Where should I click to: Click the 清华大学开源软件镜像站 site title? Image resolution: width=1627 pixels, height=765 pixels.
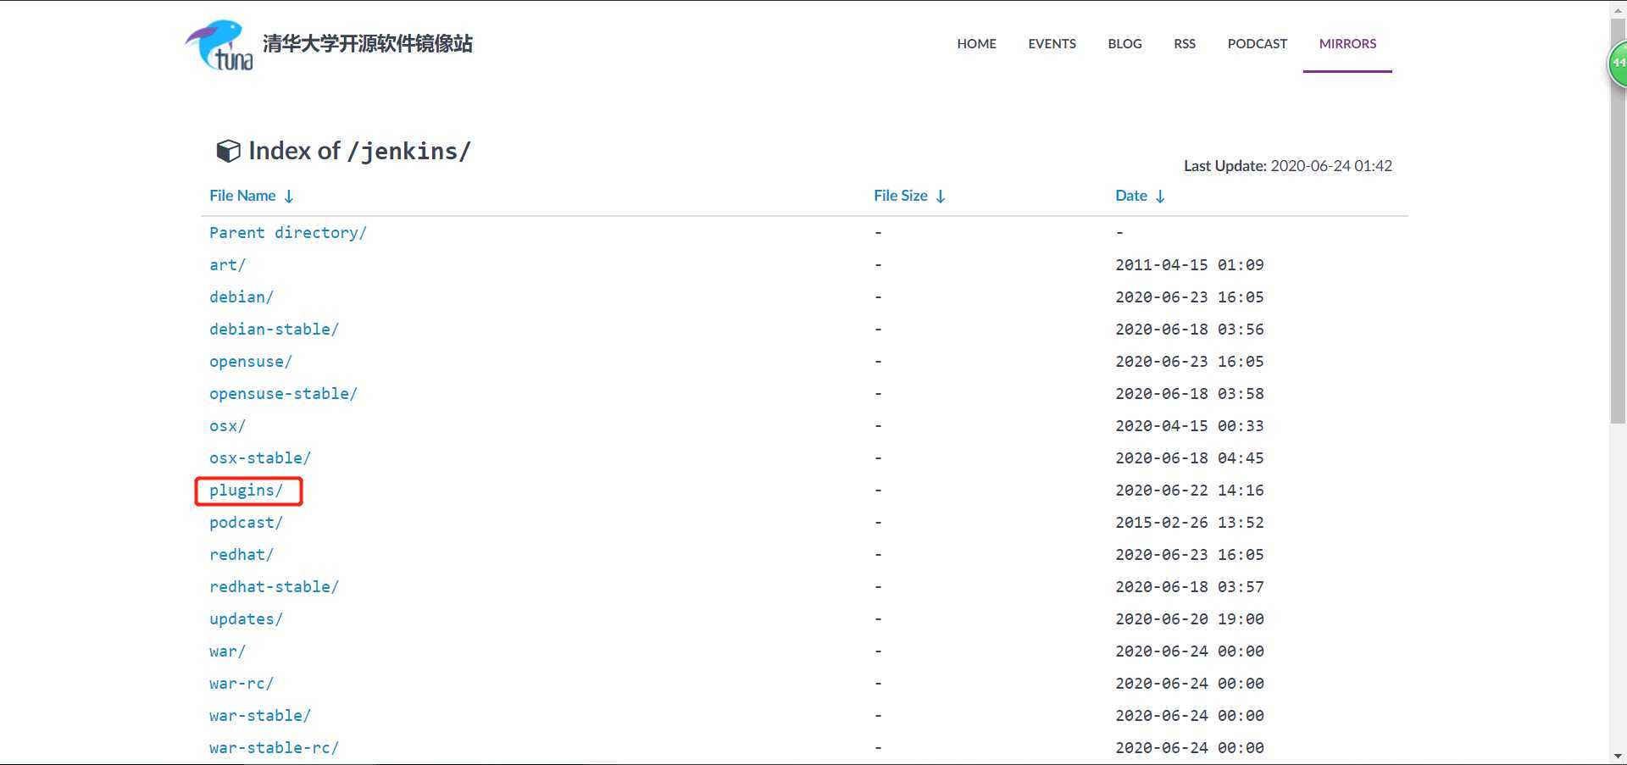point(368,44)
